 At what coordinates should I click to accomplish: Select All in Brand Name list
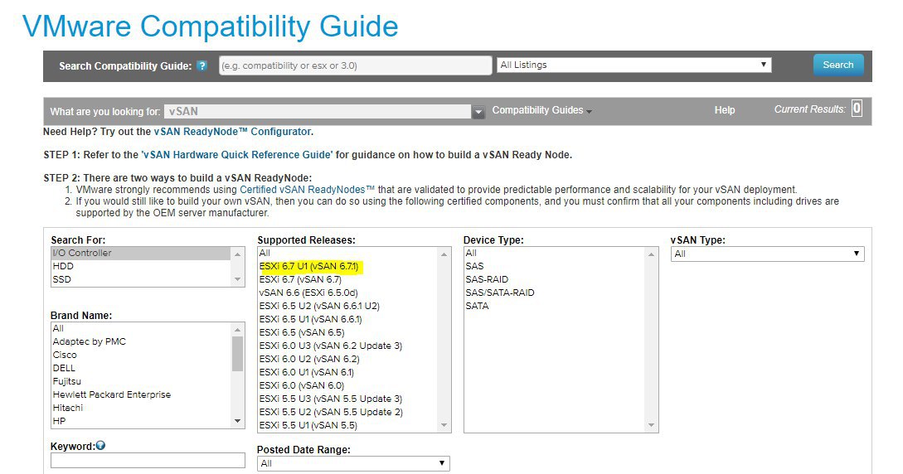coord(140,328)
